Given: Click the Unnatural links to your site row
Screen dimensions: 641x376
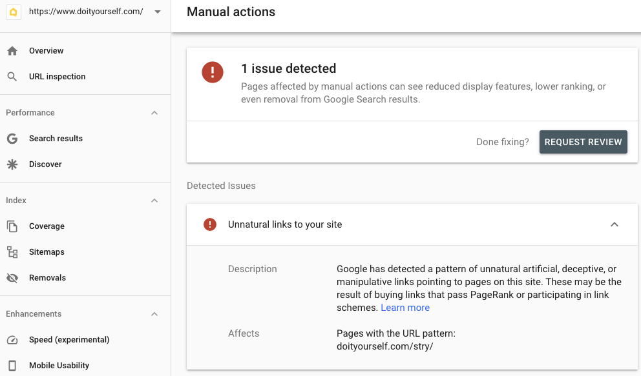Looking at the screenshot, I should point(412,224).
